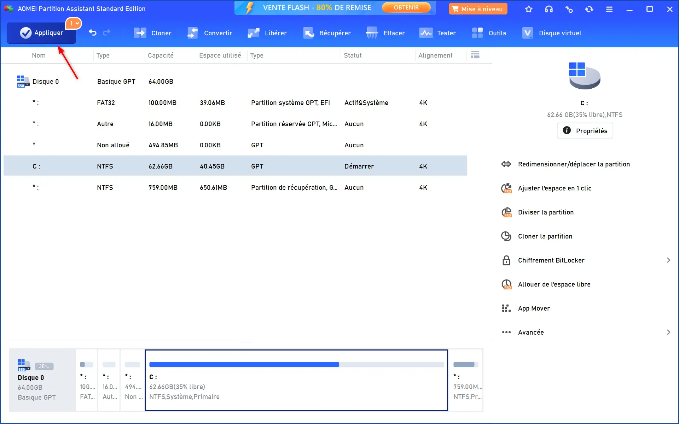
Task: Select the C: NTFS partition row
Action: [235, 166]
